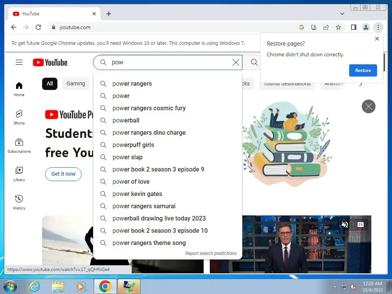Viewport: 392px width, 294px height.
Task: Choose suggestion "power rangers theme song"
Action: 168,243
